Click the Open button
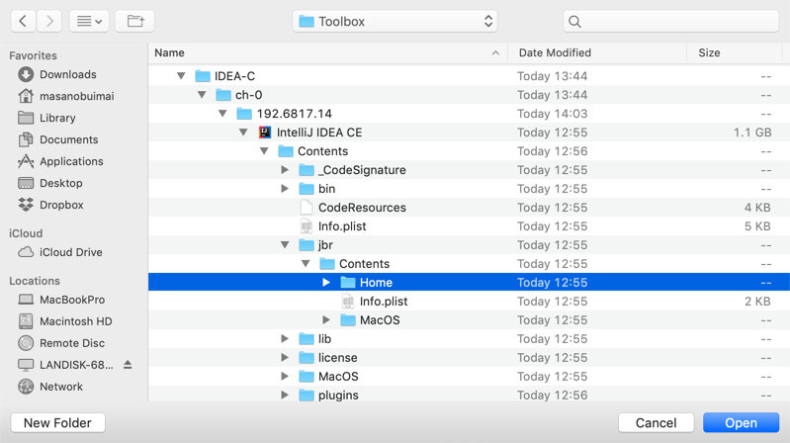The height and width of the screenshot is (443, 790). [x=741, y=422]
